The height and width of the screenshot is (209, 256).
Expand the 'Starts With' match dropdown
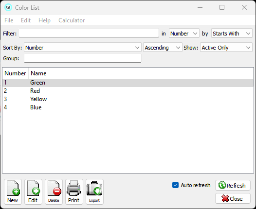[x=232, y=33]
